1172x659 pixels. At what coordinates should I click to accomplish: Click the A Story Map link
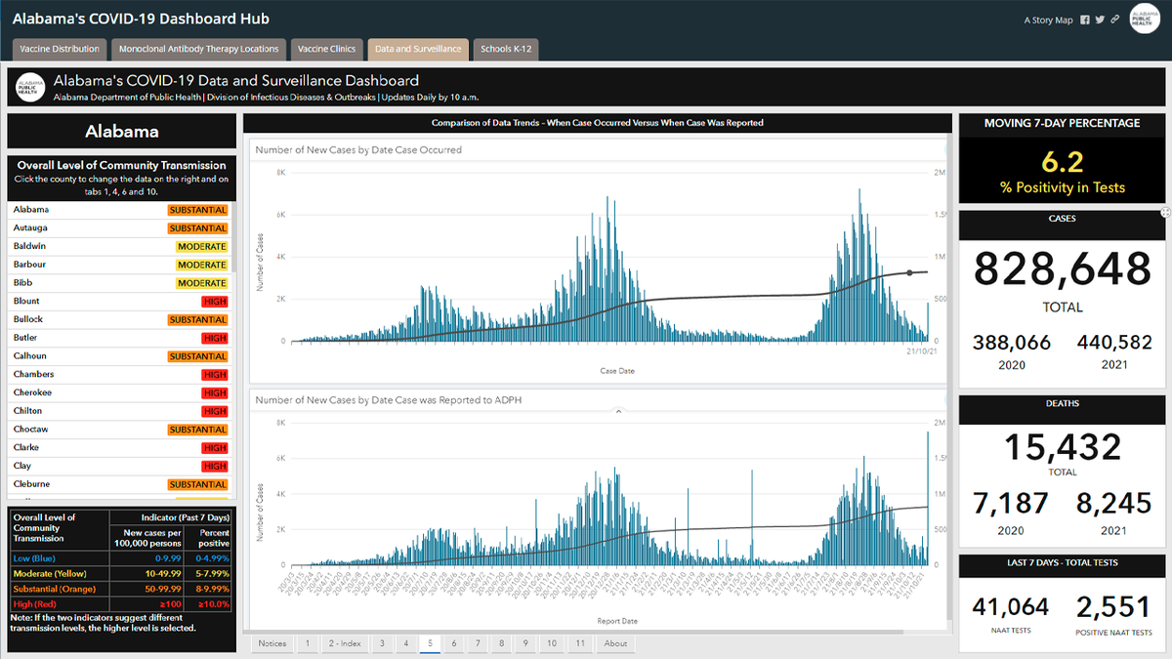1048,20
